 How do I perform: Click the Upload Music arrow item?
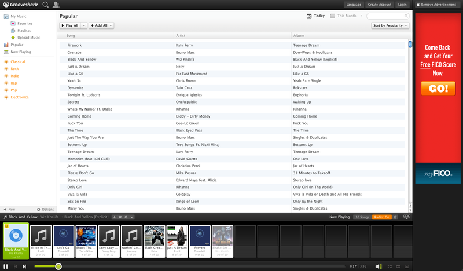[25, 38]
